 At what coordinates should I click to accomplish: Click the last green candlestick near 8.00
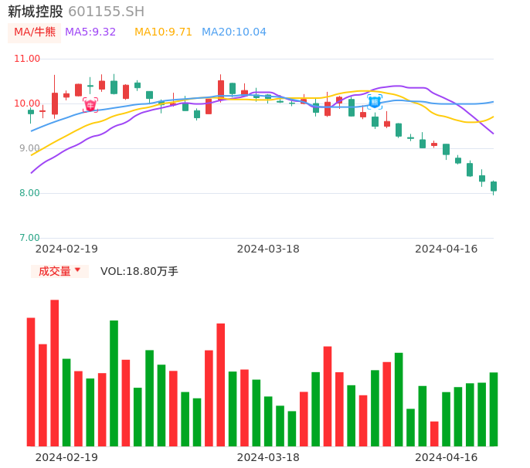[494, 187]
